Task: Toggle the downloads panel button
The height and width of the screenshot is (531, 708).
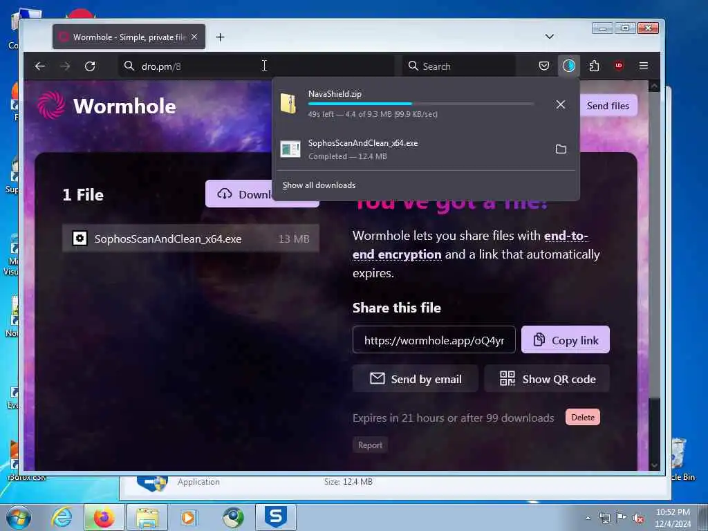Action: tap(568, 66)
